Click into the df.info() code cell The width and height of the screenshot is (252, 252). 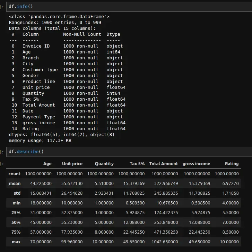coord(128,7)
